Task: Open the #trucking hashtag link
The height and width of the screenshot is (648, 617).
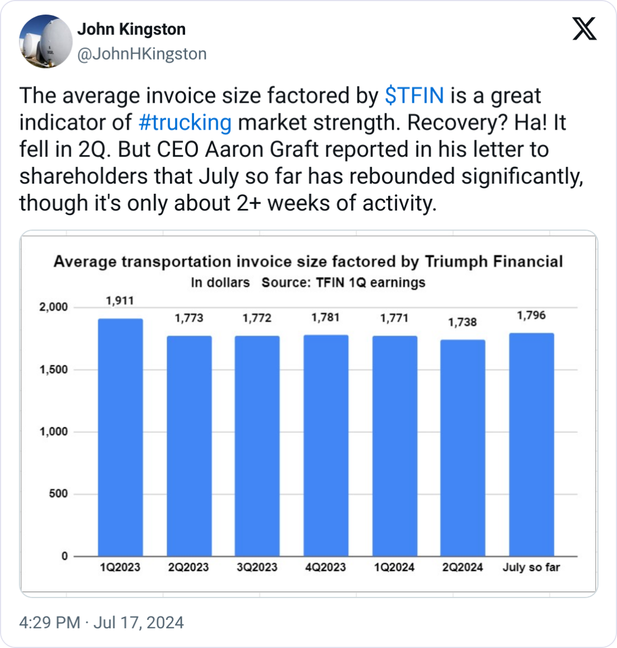Action: (x=185, y=122)
